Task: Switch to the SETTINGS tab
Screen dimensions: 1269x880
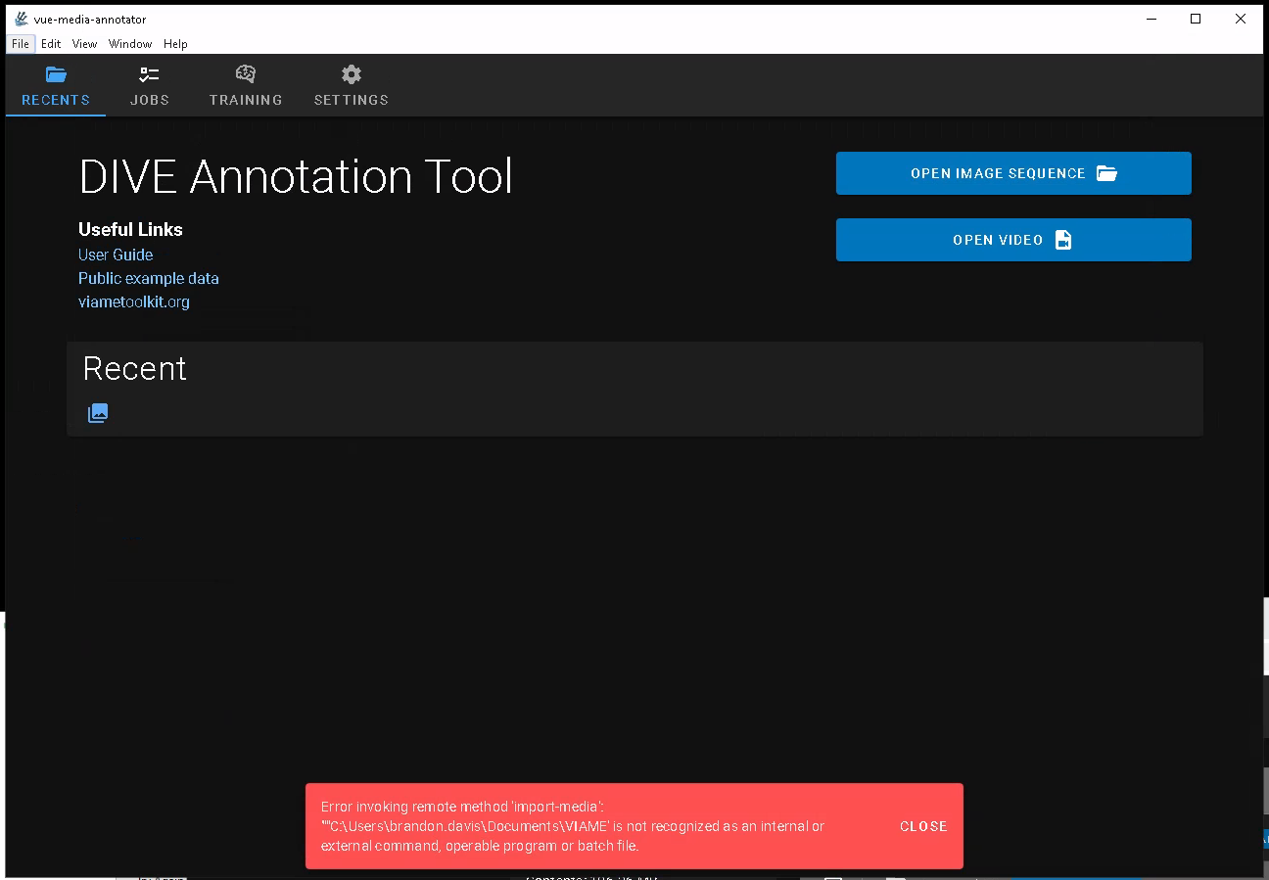Action: pos(351,99)
